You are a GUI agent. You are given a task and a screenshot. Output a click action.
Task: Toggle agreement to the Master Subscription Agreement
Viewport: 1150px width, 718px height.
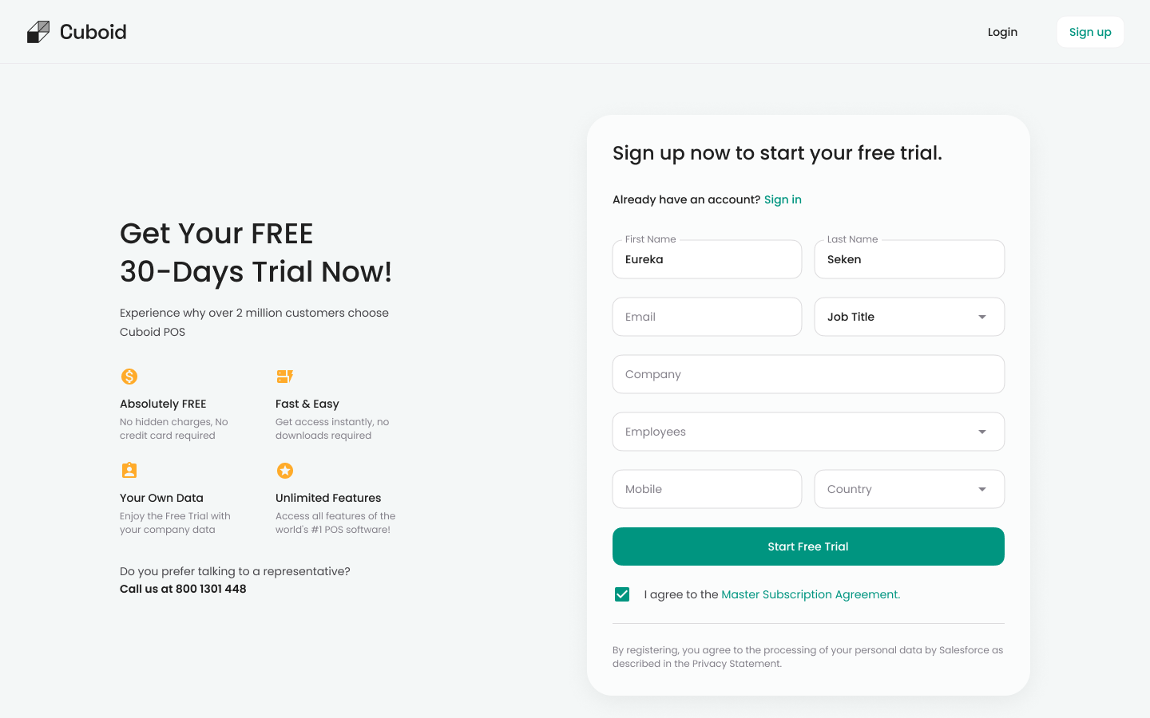click(622, 594)
